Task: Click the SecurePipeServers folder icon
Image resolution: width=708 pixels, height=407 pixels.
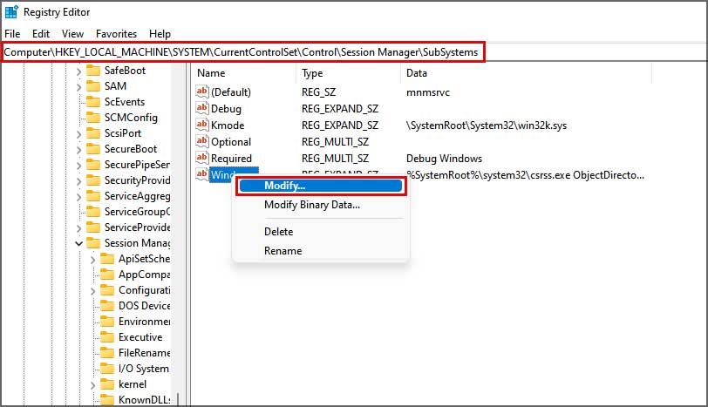Action: (93, 164)
